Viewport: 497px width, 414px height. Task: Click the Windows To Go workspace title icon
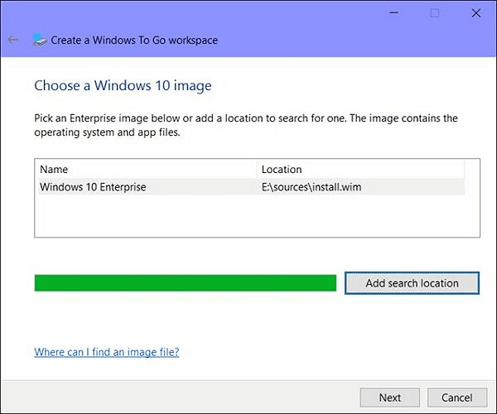click(39, 40)
